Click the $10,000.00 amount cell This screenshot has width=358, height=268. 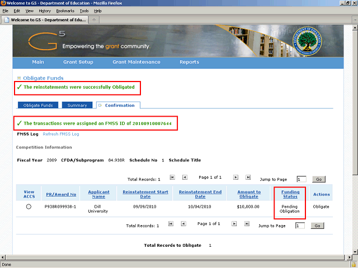pos(248,207)
